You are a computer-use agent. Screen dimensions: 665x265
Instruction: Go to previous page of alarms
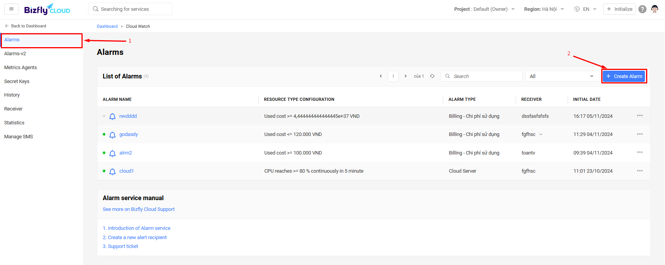(x=381, y=76)
